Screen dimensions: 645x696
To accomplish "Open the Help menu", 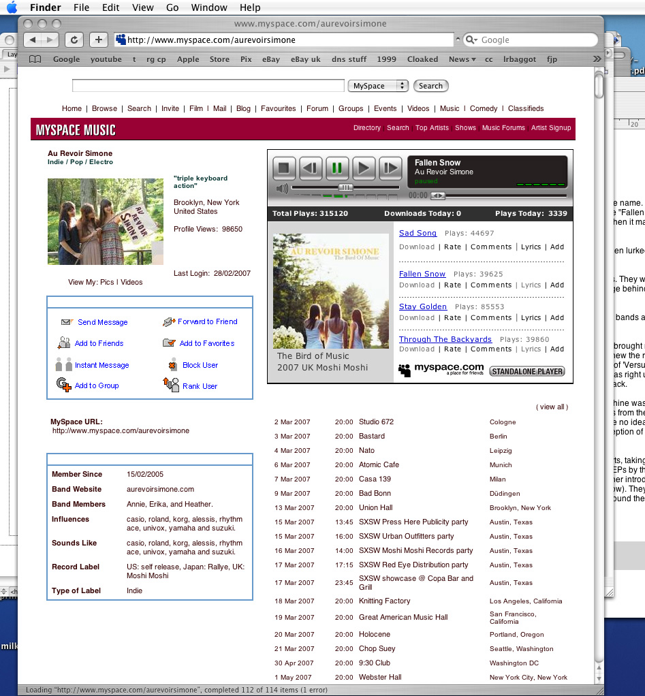I will [250, 7].
